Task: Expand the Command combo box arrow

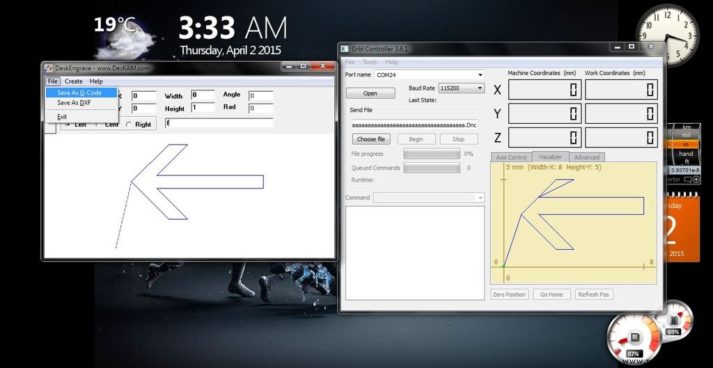Action: tap(480, 198)
